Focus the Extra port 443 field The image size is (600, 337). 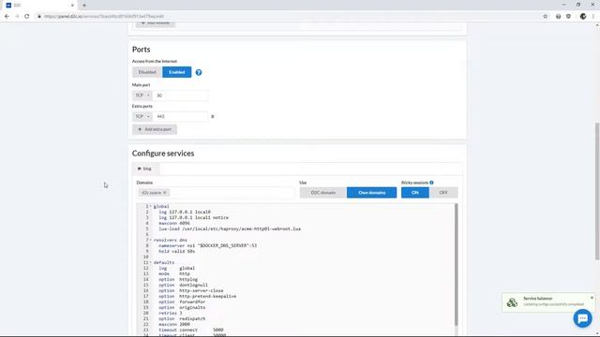click(x=180, y=116)
